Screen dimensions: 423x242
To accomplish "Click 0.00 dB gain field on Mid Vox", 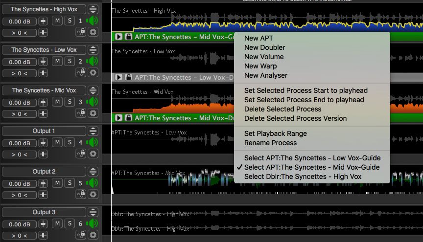I will [x=19, y=103].
